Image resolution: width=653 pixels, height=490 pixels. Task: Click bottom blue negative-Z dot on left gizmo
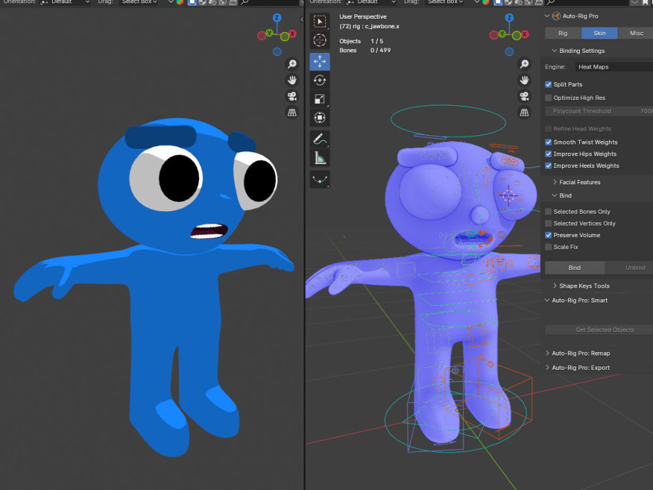277,52
